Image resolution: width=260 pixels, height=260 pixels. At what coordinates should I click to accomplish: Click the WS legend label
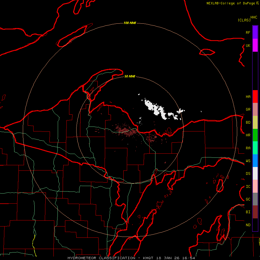[x=248, y=161]
